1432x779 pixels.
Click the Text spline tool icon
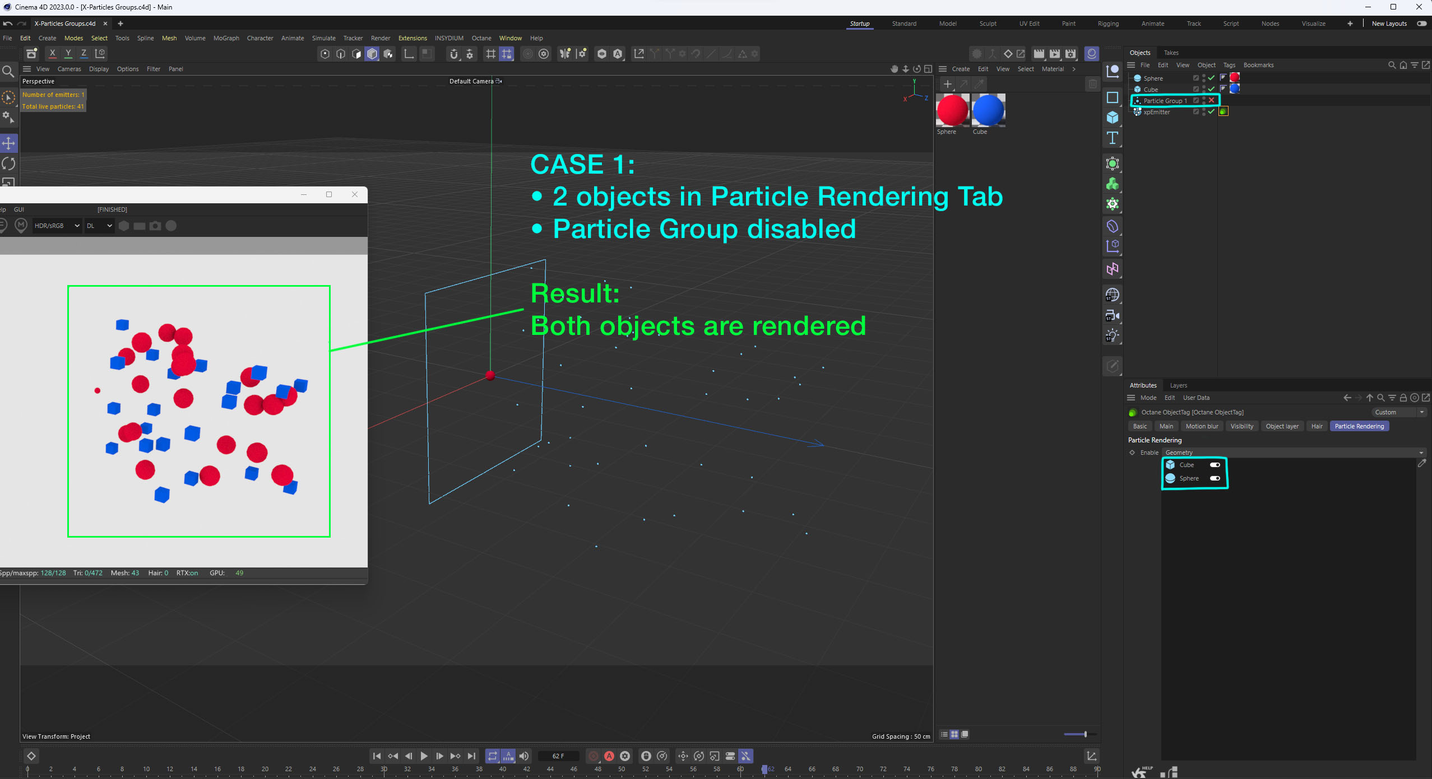pos(1113,138)
